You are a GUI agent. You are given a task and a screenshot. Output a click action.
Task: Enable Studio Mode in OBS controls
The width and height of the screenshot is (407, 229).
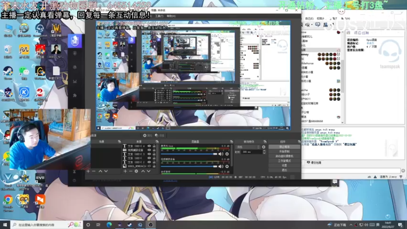pyautogui.click(x=284, y=161)
